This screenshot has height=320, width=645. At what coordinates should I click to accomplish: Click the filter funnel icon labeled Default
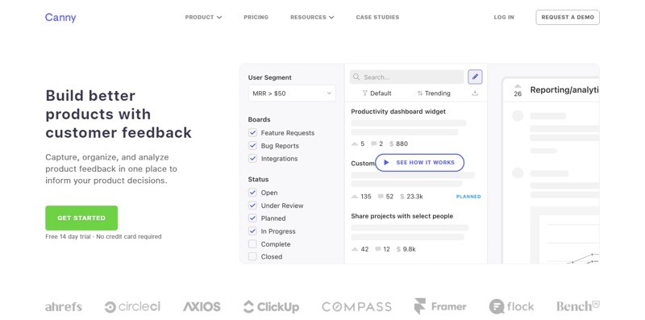click(364, 94)
